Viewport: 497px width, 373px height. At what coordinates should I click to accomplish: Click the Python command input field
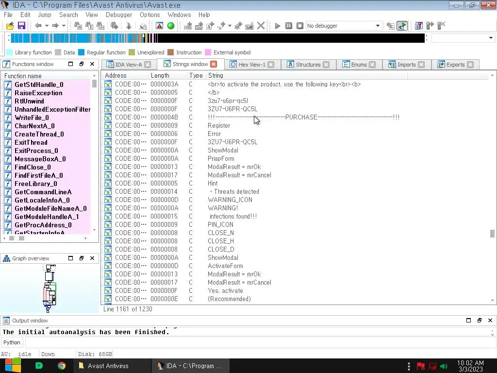pyautogui.click(x=260, y=342)
